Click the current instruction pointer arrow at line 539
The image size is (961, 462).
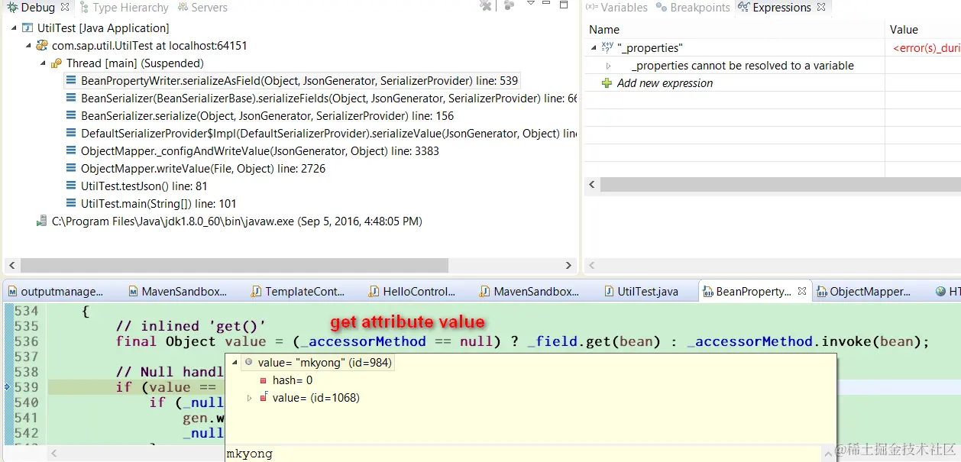[x=8, y=387]
